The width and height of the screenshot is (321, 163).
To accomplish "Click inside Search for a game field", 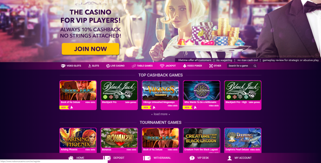I will pos(240,66).
